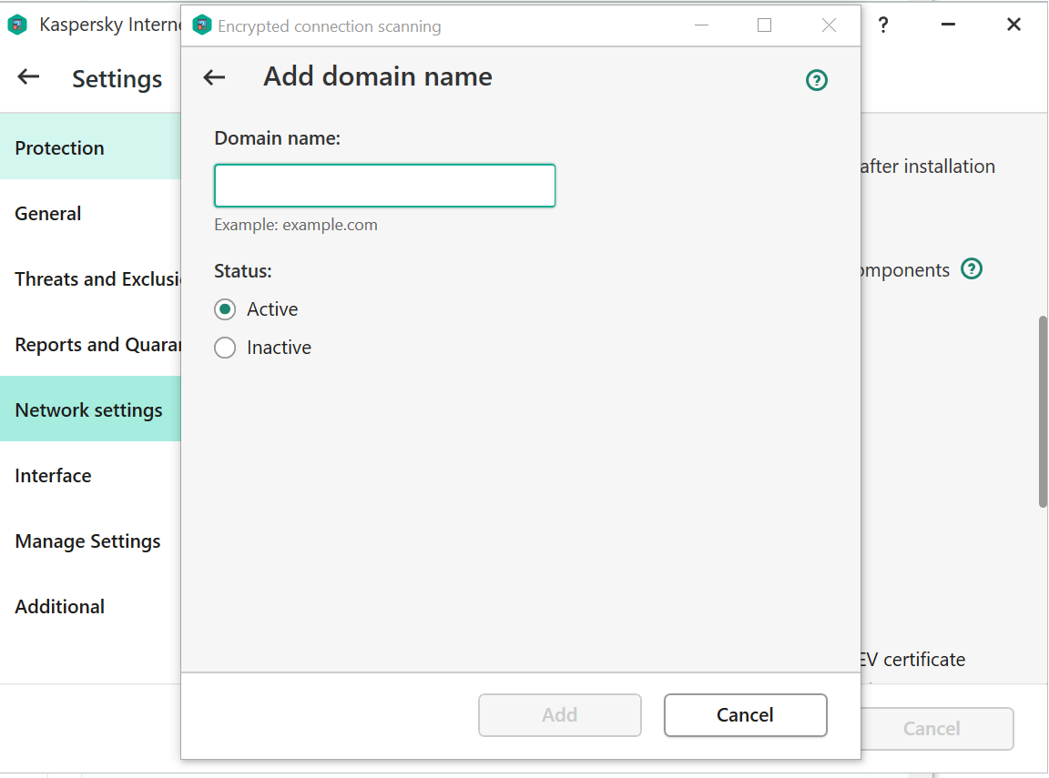Viewport: 1049px width, 778px height.
Task: Click the Encrypted connection scanning window logo
Action: pyautogui.click(x=202, y=25)
